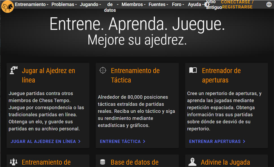This screenshot has height=167, width=274.
Task: Click CONECTARSE / REGISTRARSE
Action: pyautogui.click(x=237, y=5)
